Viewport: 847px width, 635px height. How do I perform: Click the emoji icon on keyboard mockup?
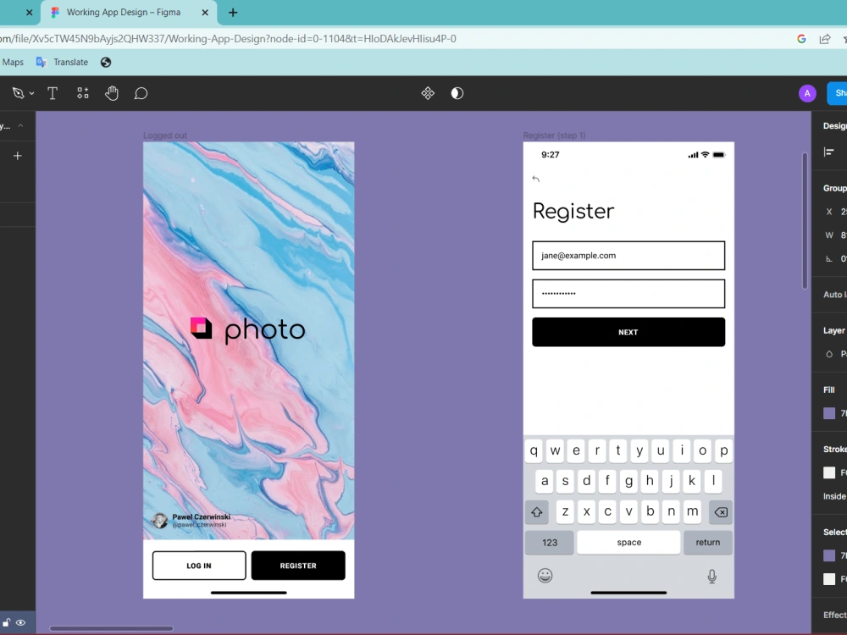coord(545,576)
